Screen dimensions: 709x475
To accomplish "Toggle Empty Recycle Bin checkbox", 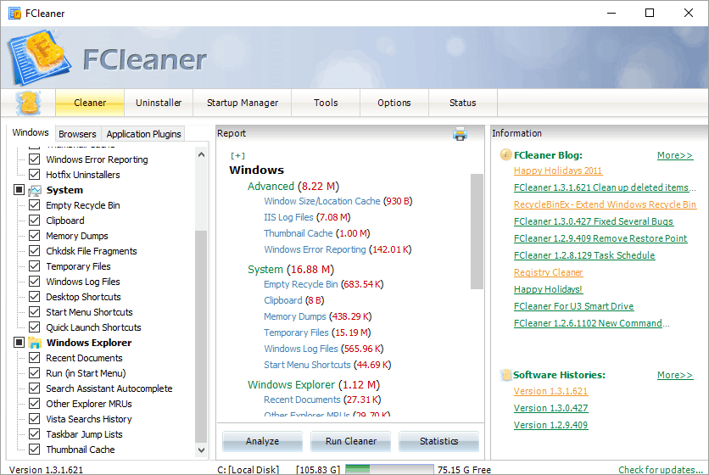I will pos(35,205).
